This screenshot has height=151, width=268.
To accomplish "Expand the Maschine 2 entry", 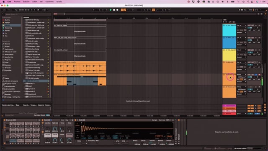I will [x=24, y=94].
